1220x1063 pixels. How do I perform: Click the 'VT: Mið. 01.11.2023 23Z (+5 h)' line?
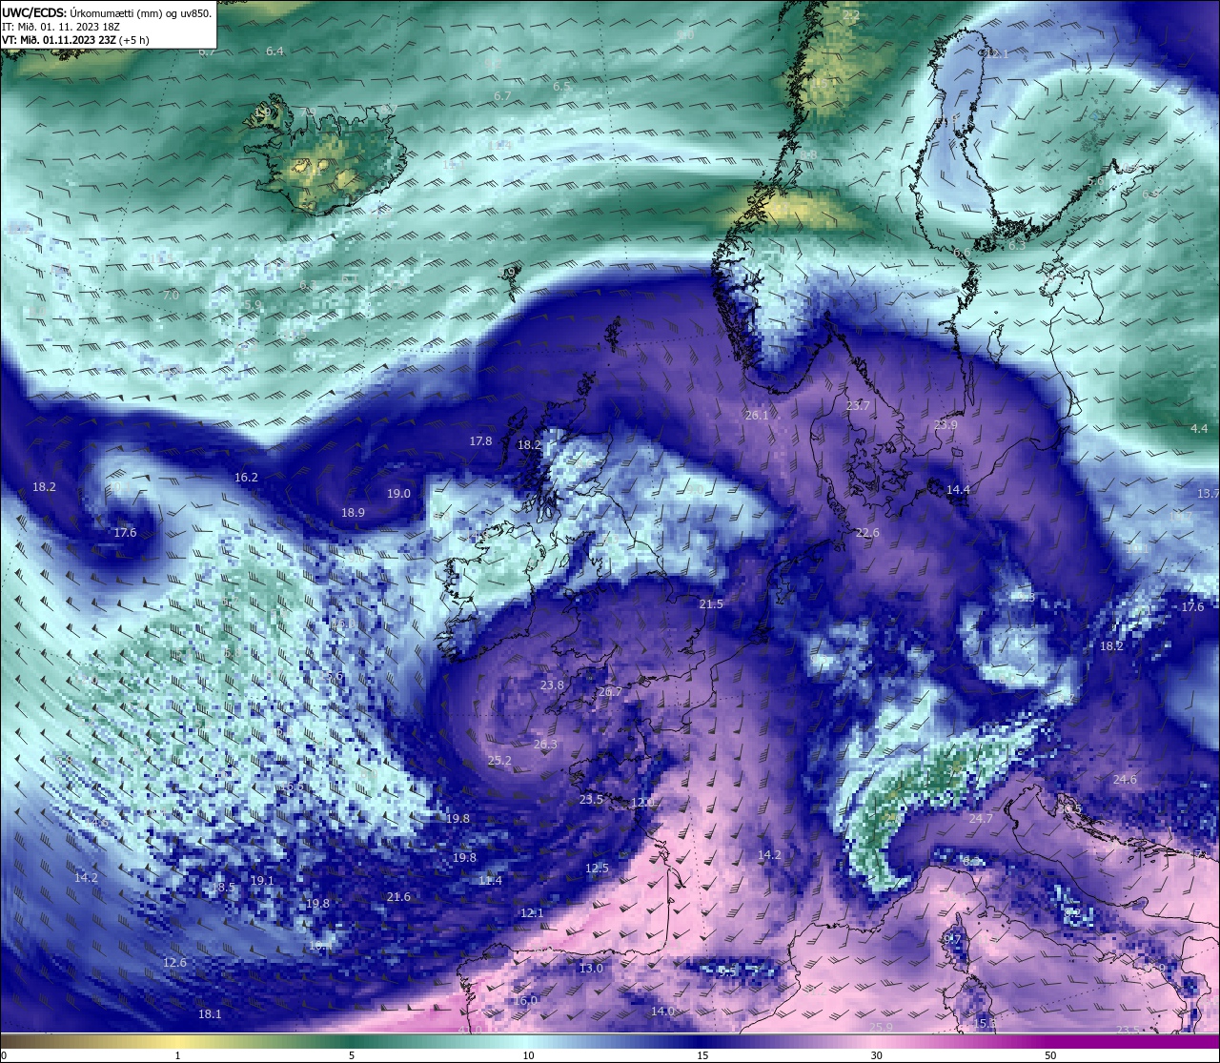pyautogui.click(x=75, y=40)
